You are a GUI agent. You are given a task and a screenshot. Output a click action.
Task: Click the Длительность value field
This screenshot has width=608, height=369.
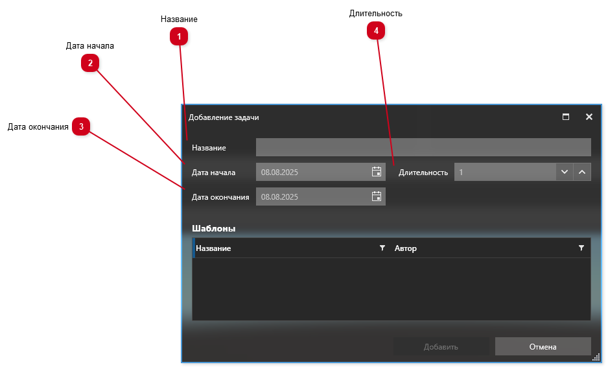pos(504,172)
